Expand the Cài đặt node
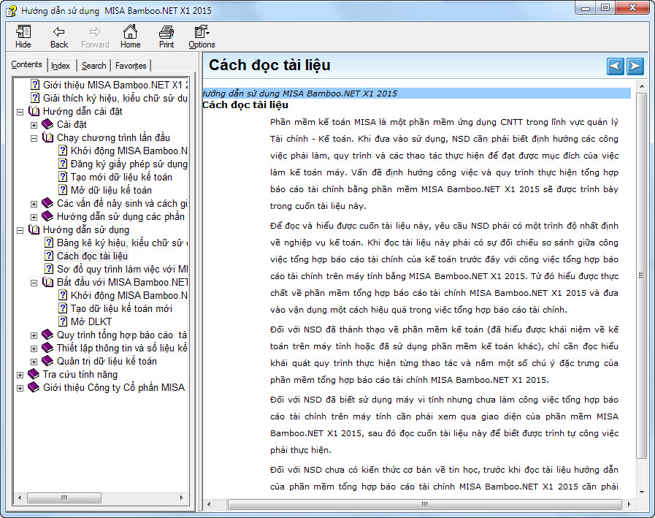Image resolution: width=655 pixels, height=518 pixels. (34, 125)
